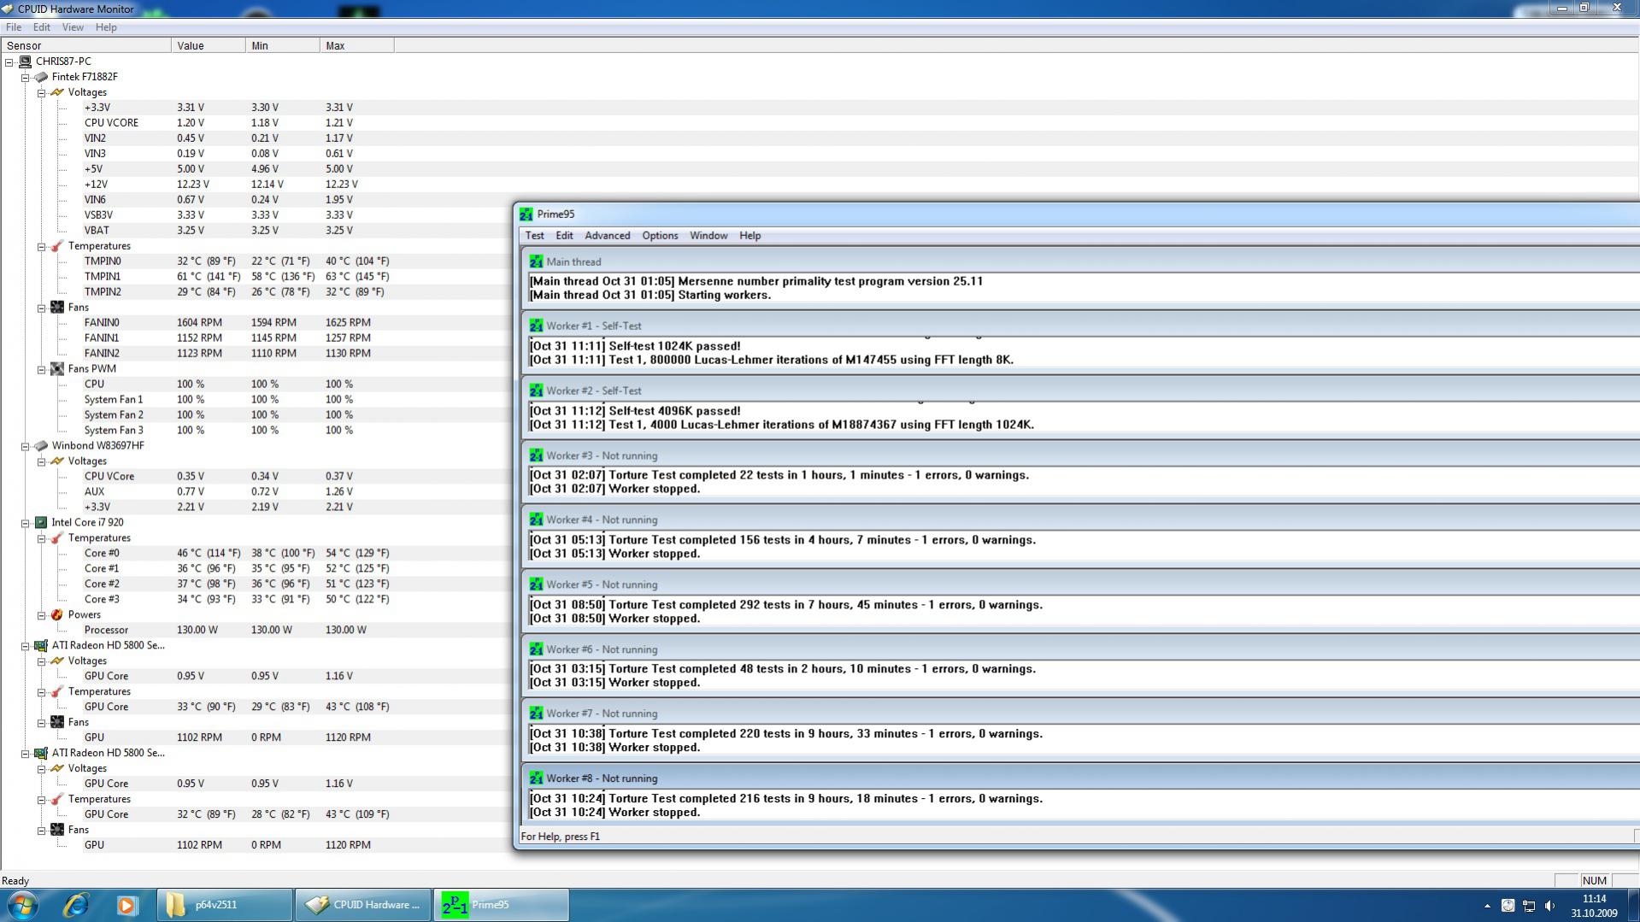Click the Worker #7 Not running title bar
1640x922 pixels.
(1080, 714)
